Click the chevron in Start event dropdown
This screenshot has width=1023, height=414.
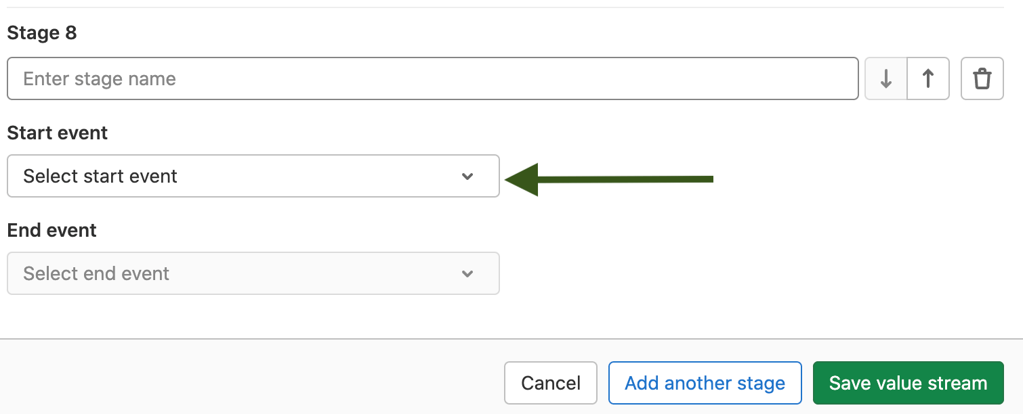point(467,177)
